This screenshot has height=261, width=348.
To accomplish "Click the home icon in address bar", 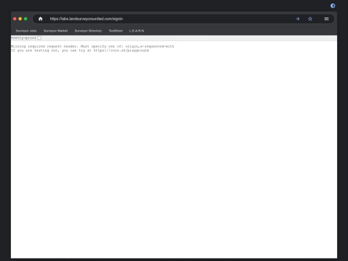I will (x=41, y=19).
